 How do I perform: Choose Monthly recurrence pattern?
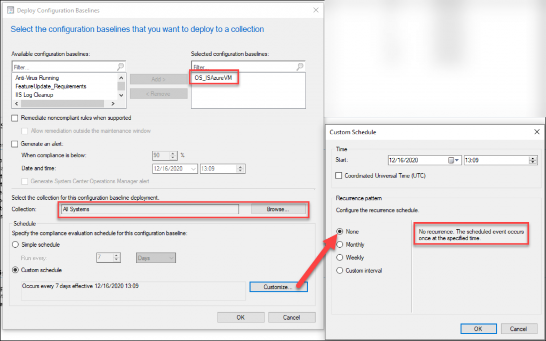pyautogui.click(x=340, y=245)
